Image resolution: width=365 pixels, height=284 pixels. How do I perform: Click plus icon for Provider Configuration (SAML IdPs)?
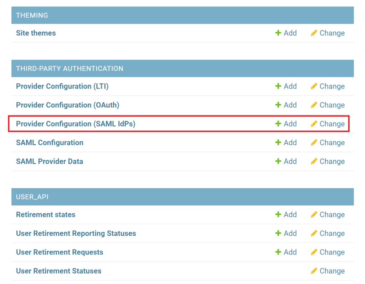point(278,124)
